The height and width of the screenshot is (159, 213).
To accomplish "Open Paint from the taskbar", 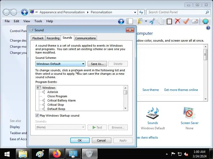I will point(40,154).
